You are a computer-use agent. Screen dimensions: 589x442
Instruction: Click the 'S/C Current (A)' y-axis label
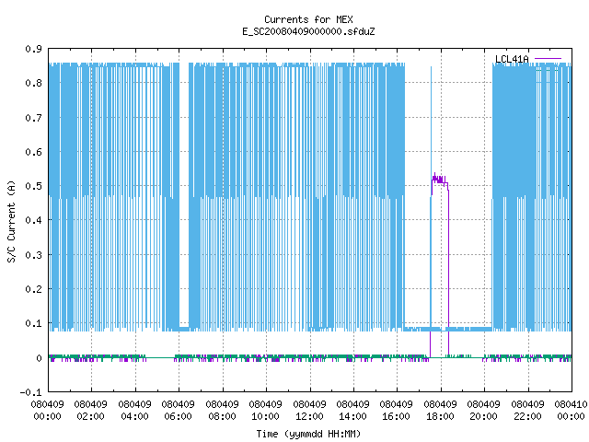11,221
